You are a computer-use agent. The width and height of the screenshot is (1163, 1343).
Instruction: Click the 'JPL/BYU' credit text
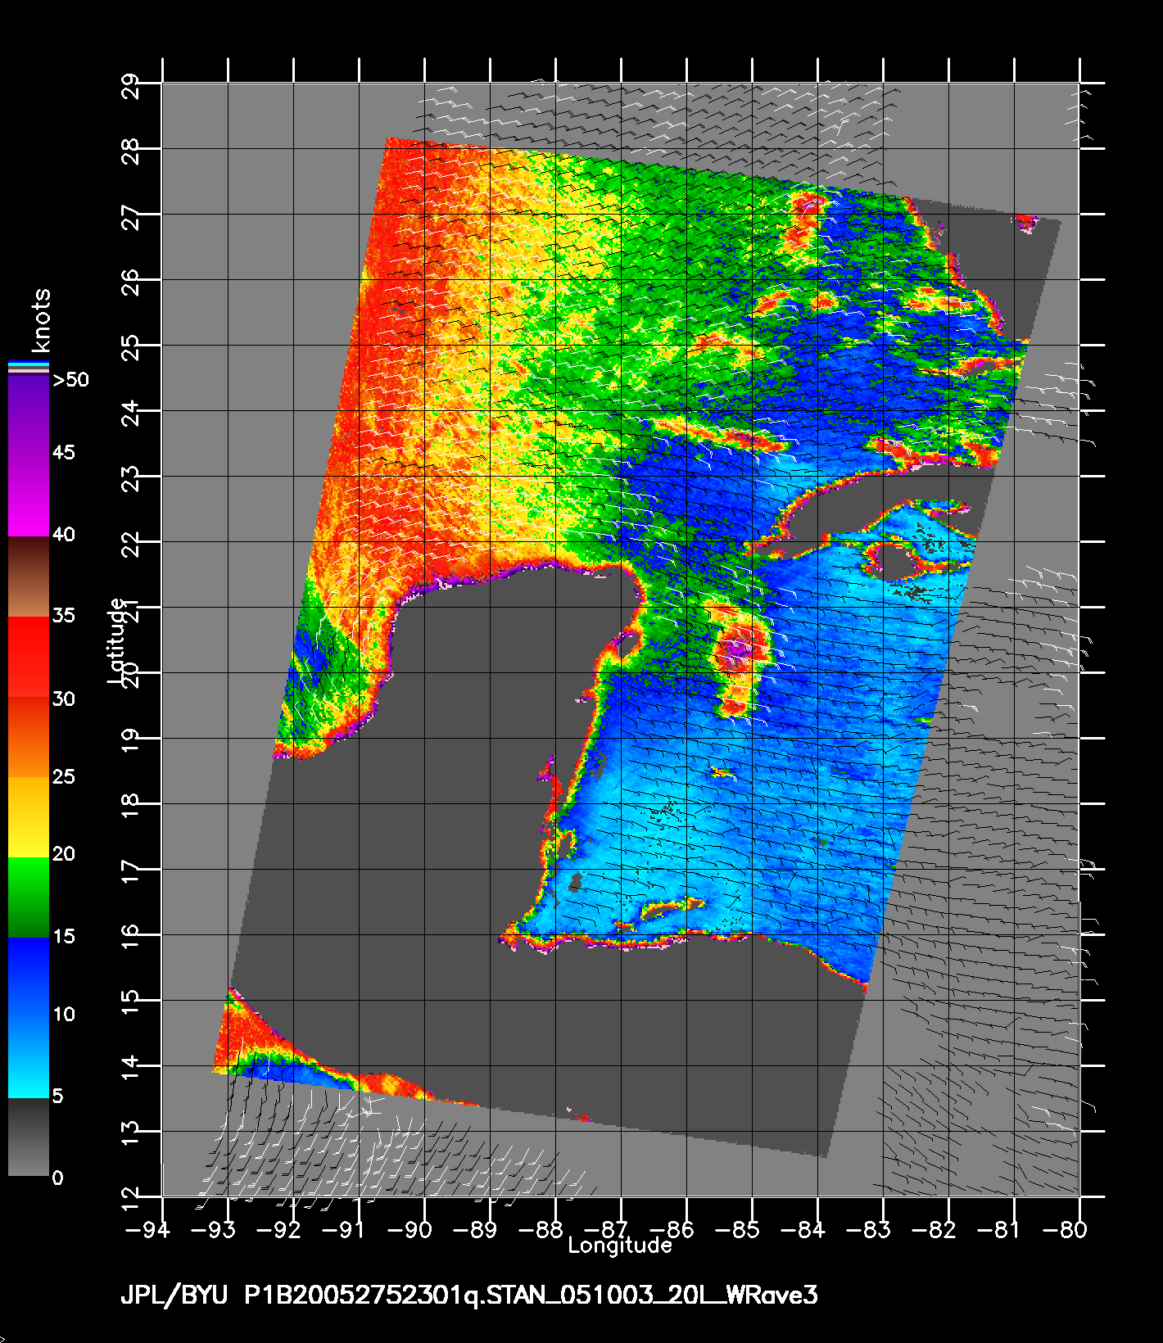[174, 1296]
